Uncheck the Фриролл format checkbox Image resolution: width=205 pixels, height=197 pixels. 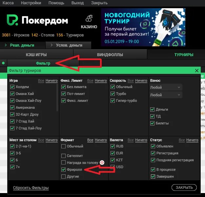tap(63, 170)
